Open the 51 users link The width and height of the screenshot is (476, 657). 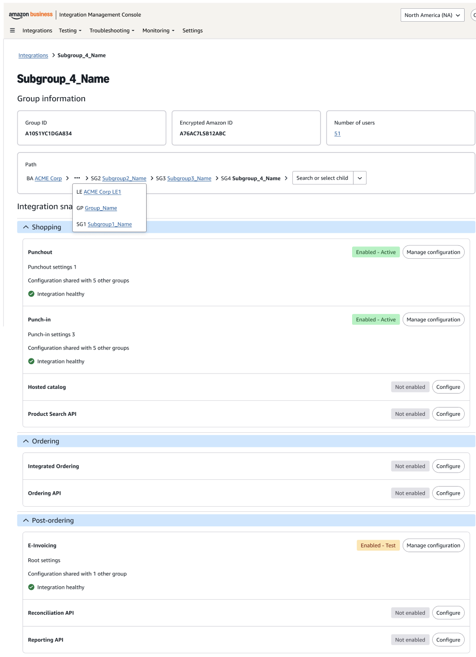[337, 134]
